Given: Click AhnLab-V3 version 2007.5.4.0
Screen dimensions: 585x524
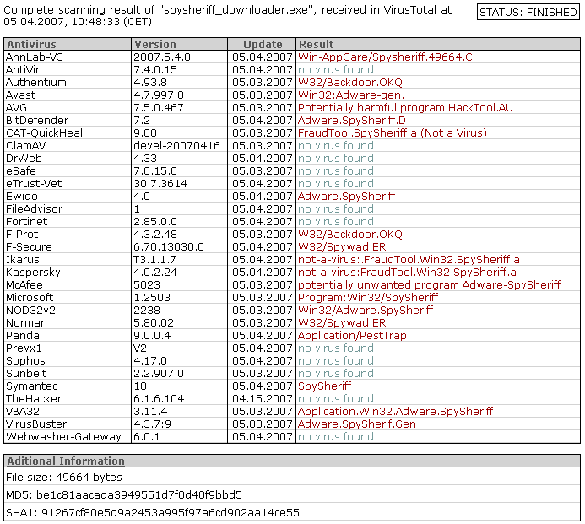Looking at the screenshot, I should pyautogui.click(x=162, y=57).
